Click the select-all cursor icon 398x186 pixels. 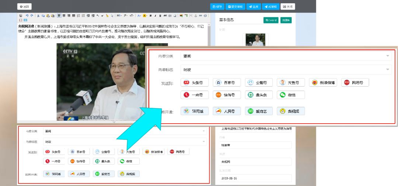point(112,16)
